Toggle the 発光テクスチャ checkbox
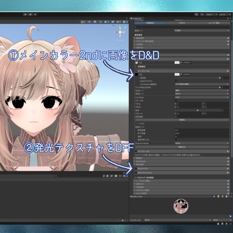The height and width of the screenshot is (233, 233). point(136,169)
